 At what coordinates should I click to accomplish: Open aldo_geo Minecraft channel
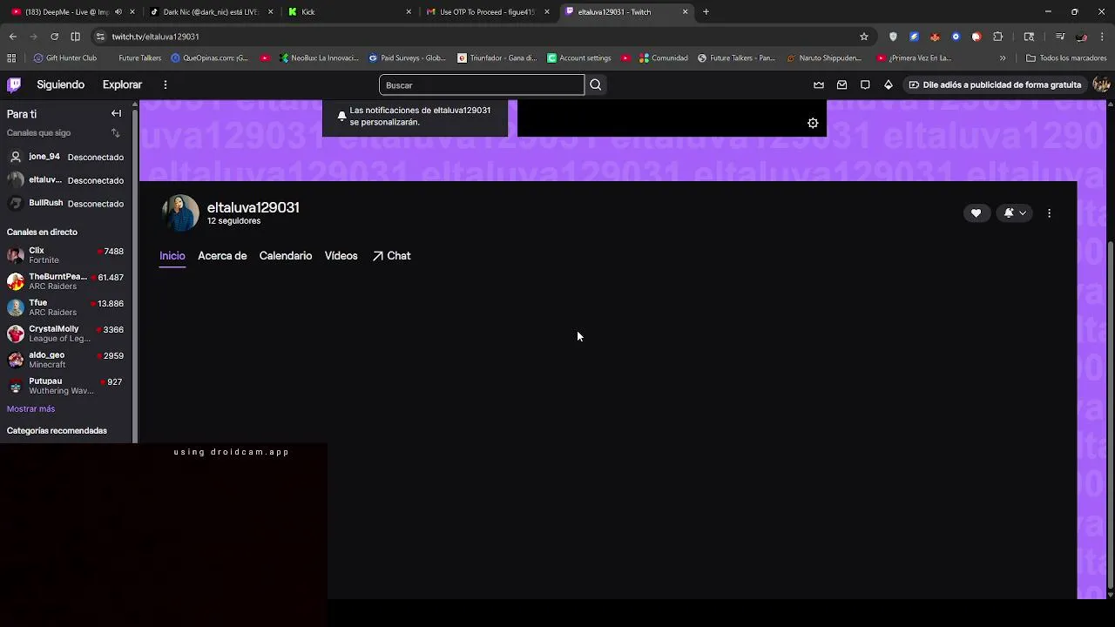(x=66, y=360)
